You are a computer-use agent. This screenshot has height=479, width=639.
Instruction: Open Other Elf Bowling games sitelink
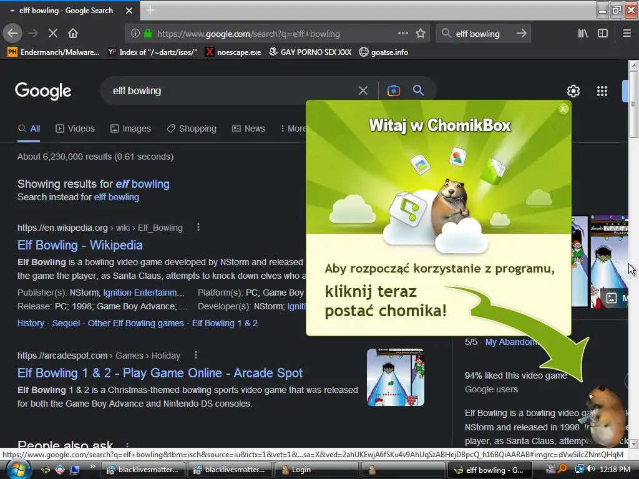tap(135, 324)
